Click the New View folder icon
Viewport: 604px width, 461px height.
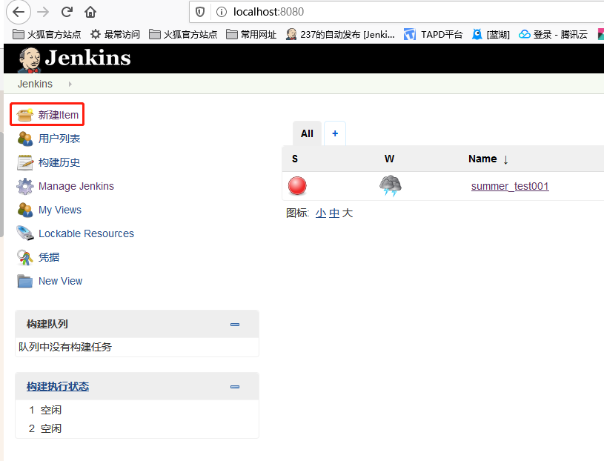25,281
